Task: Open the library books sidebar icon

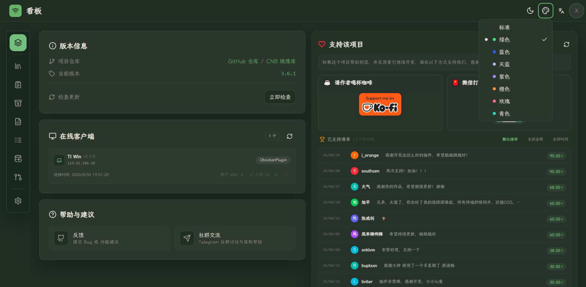Action: (18, 66)
